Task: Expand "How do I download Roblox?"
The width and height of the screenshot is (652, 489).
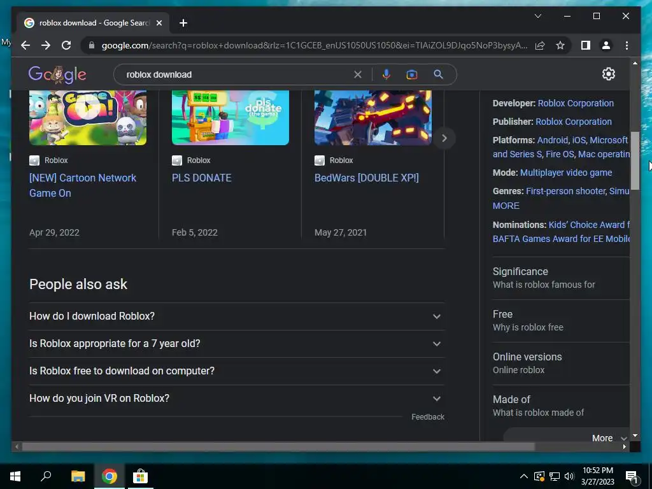Action: pos(237,316)
